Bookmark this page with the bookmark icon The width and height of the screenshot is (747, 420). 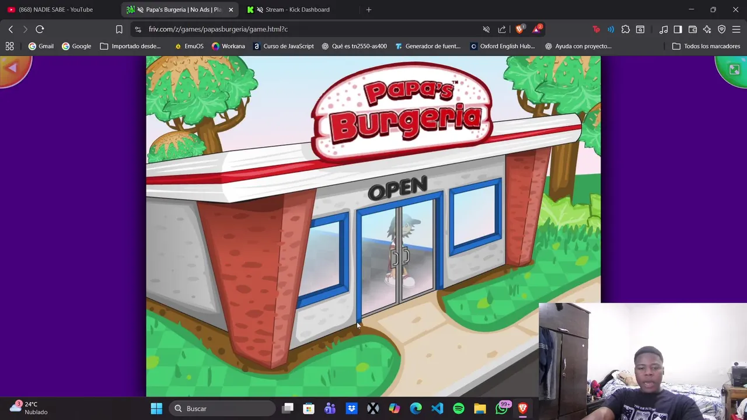[119, 29]
